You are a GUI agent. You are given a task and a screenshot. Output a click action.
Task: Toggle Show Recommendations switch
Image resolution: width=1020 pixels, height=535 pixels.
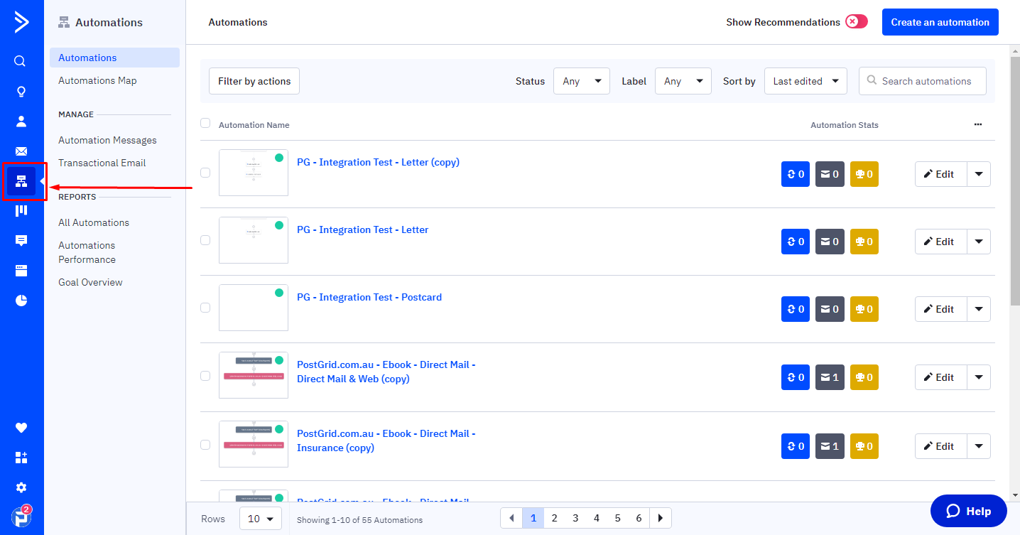(x=856, y=22)
